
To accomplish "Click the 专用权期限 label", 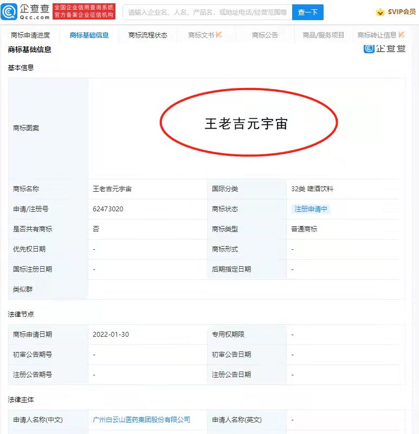I will click(228, 335).
